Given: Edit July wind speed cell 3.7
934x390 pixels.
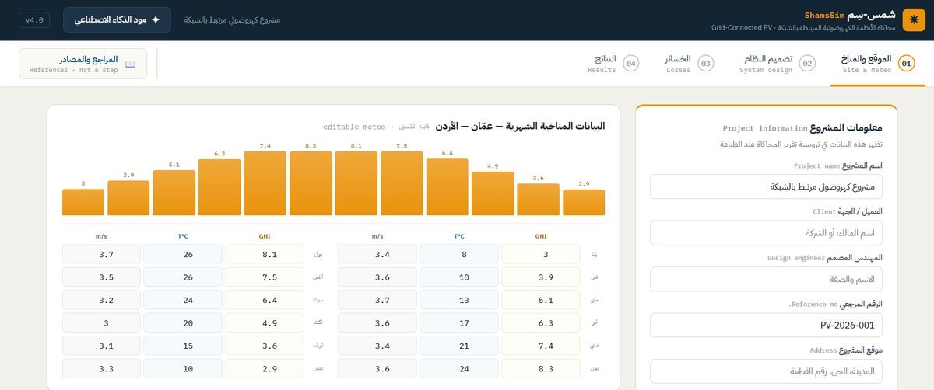Looking at the screenshot, I should coord(101,254).
